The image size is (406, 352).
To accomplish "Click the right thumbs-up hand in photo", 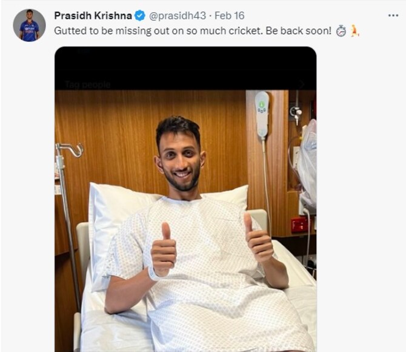I will [258, 238].
